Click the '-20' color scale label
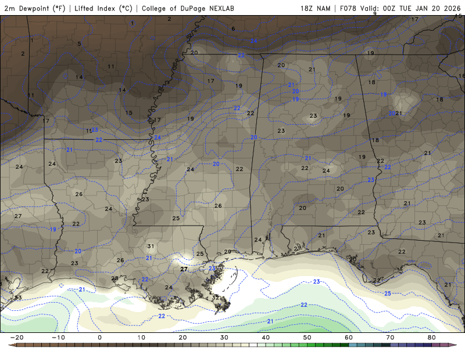The width and height of the screenshot is (465, 348). coord(17,338)
